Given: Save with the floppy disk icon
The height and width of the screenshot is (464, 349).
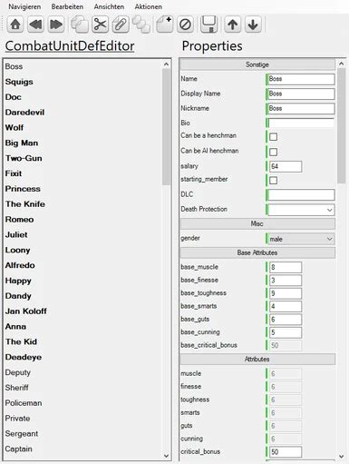Looking at the screenshot, I should click(x=208, y=25).
